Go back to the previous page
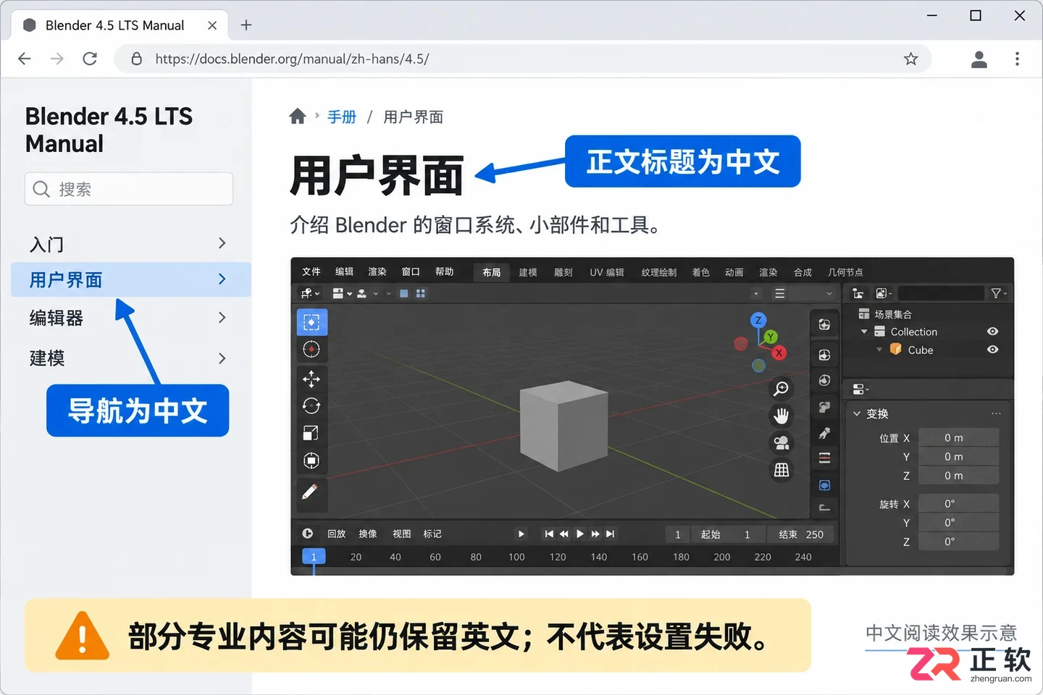This screenshot has height=695, width=1043. (25, 59)
